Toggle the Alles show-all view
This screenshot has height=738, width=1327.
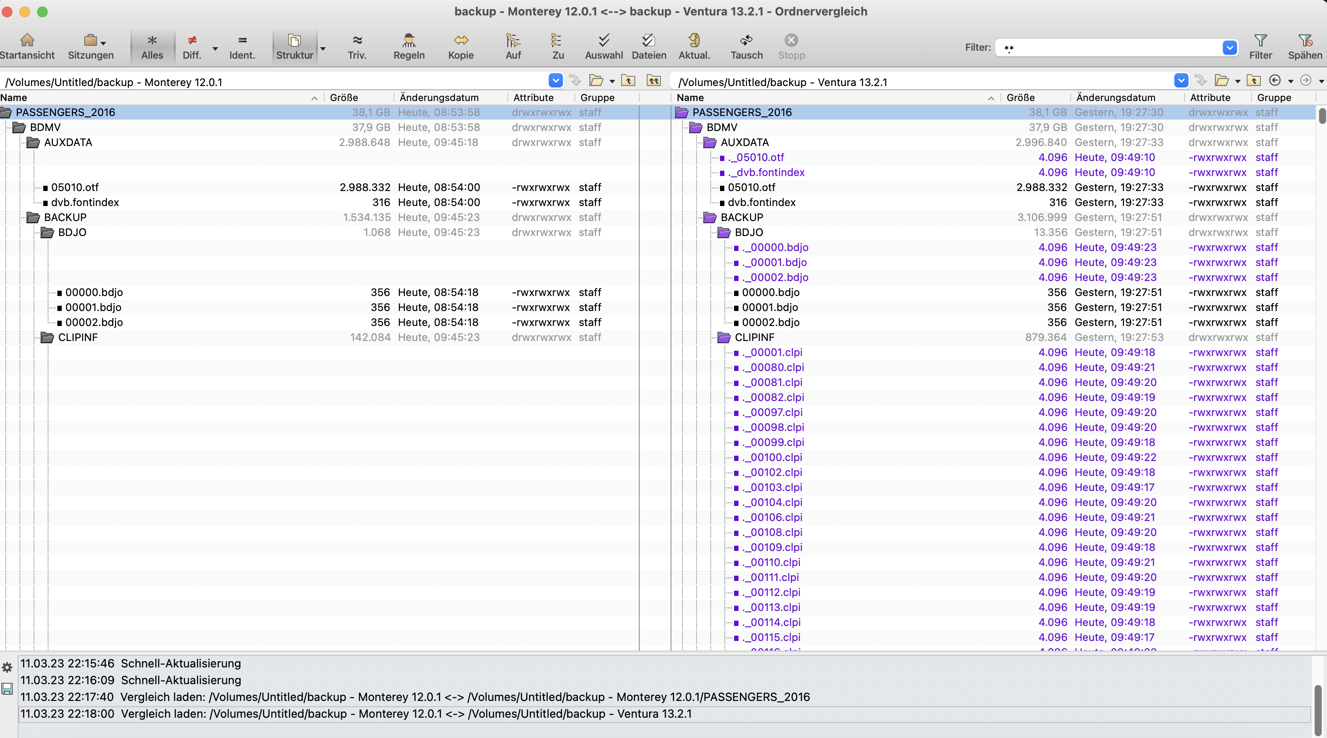[x=152, y=40]
